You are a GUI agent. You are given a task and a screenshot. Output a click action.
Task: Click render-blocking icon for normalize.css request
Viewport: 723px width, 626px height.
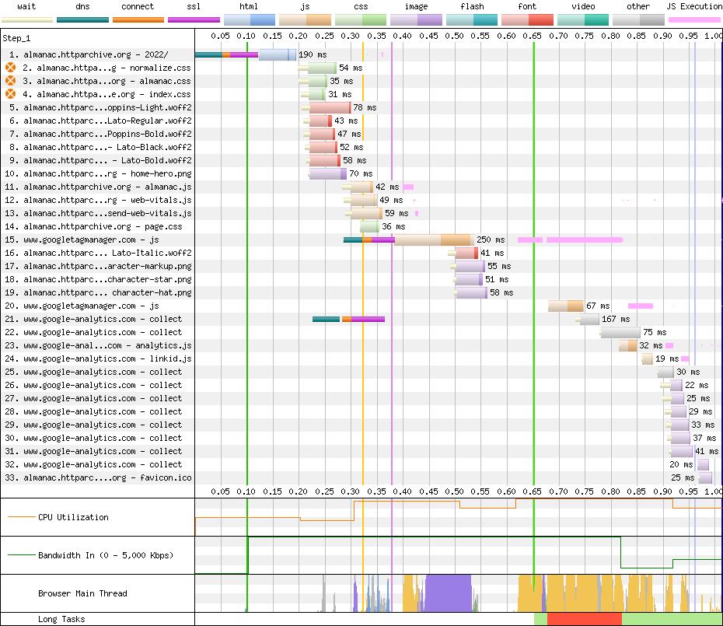[11, 68]
